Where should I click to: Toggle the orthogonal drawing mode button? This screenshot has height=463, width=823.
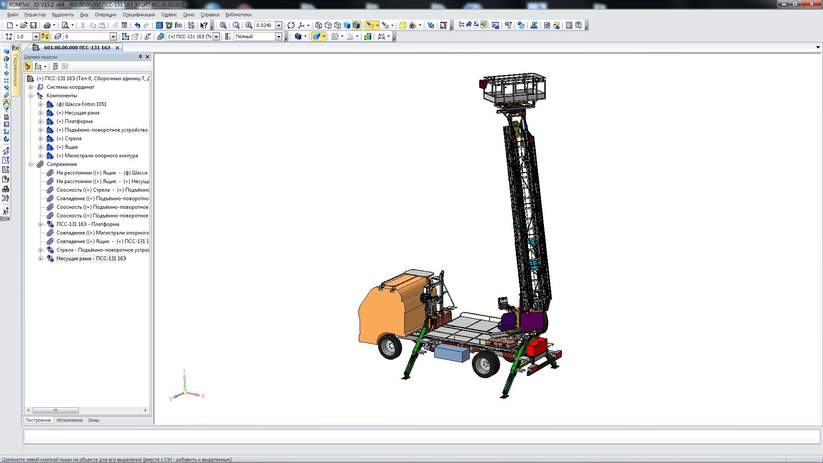click(x=45, y=36)
